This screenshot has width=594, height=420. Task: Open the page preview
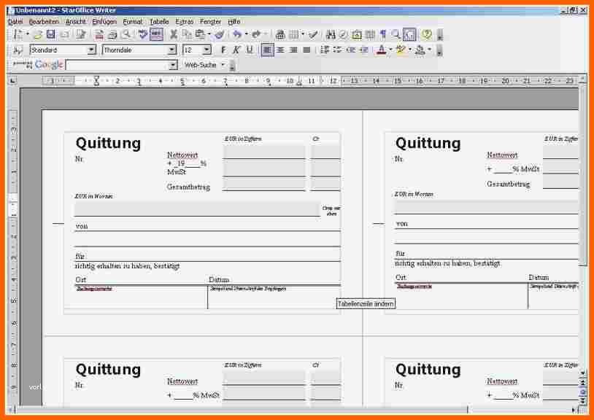[126, 34]
